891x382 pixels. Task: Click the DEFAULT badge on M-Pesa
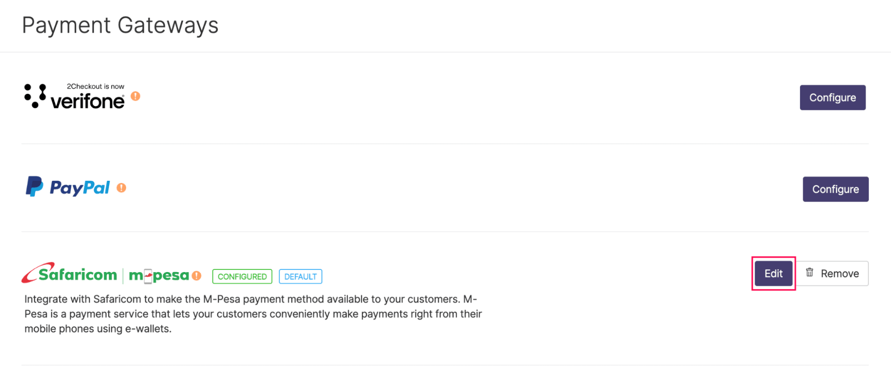click(x=300, y=276)
